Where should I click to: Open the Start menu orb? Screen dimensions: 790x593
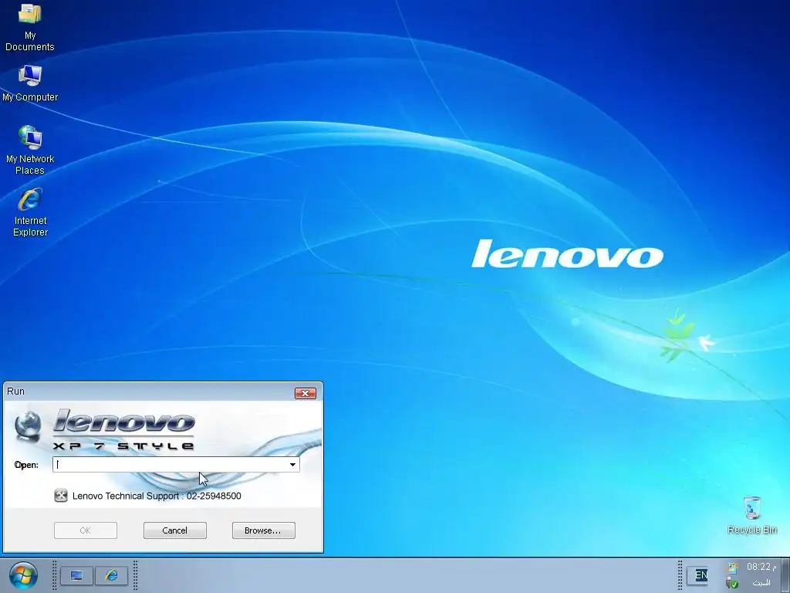tap(23, 575)
